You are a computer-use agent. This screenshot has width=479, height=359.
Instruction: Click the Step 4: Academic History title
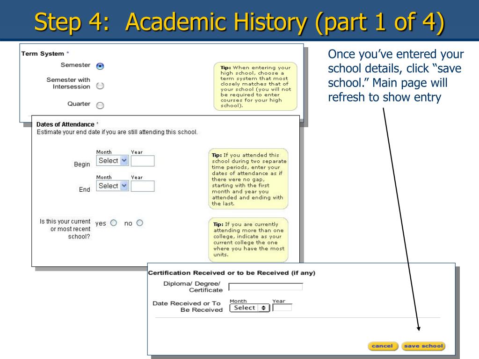(239, 22)
